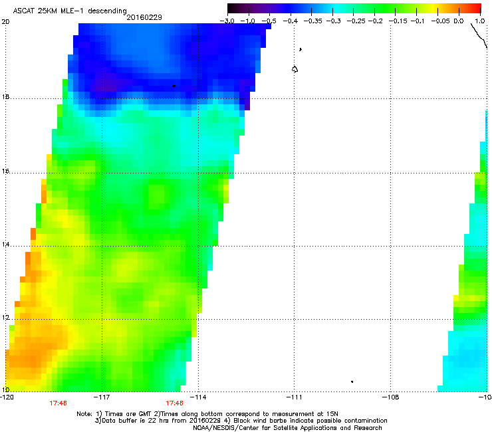The height and width of the screenshot is (432, 492).
Task: Click the longitude -120 axis label
Action: click(7, 397)
